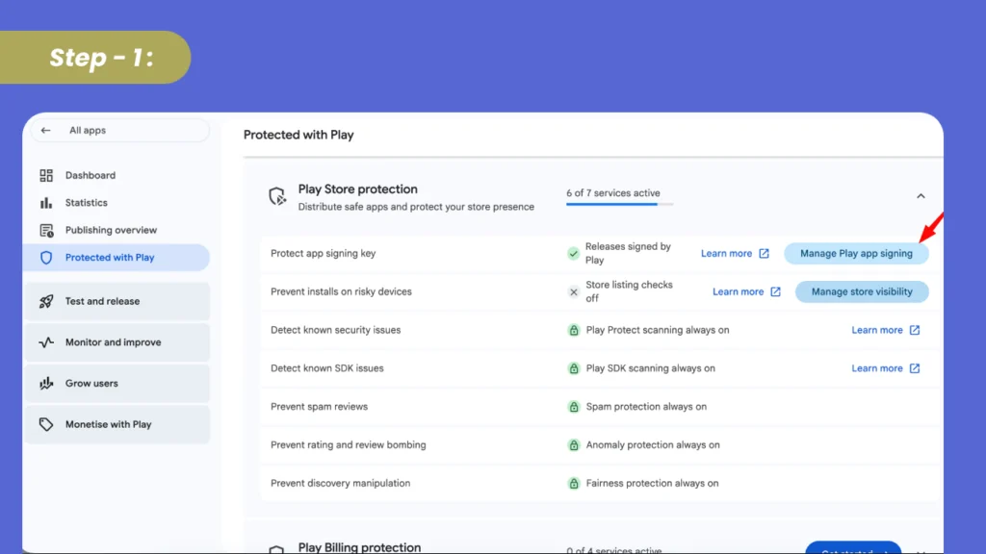Image resolution: width=986 pixels, height=554 pixels.
Task: Click the Grow users chart icon
Action: [46, 383]
